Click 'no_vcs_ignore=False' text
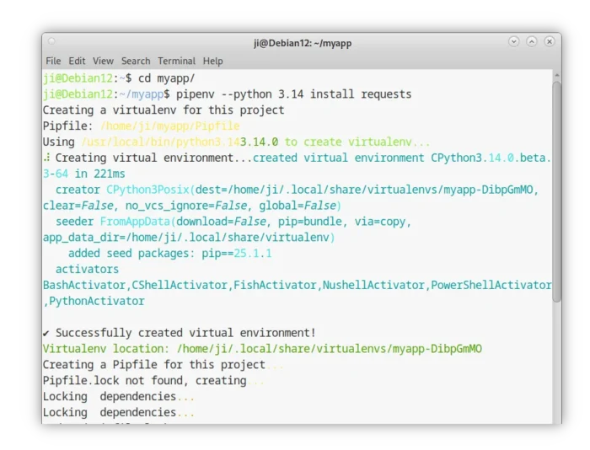590x450 pixels. [186, 206]
